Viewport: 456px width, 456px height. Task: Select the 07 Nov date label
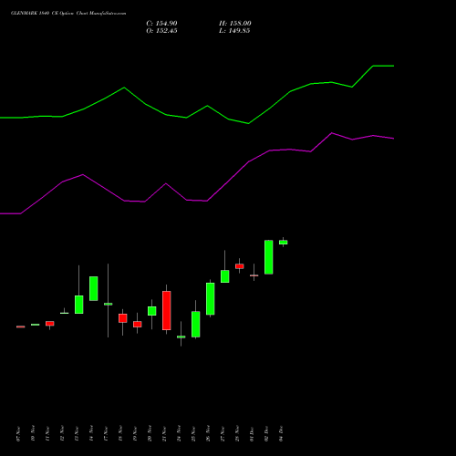(18, 434)
